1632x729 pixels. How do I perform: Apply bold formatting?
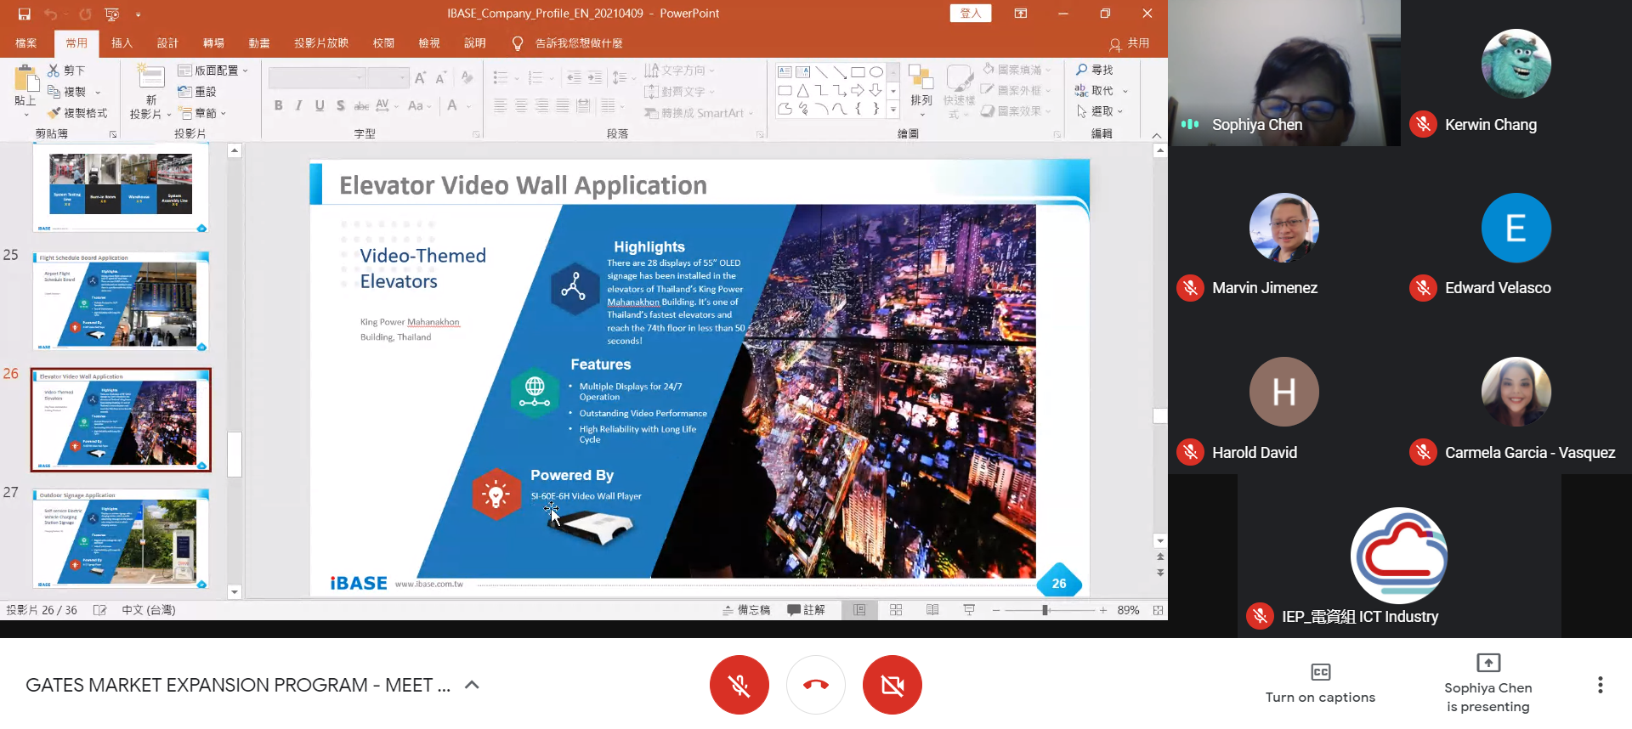point(278,105)
